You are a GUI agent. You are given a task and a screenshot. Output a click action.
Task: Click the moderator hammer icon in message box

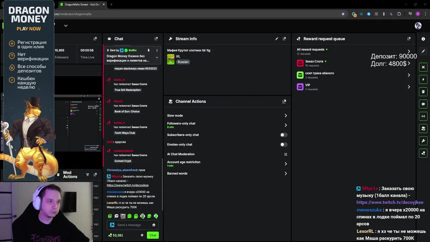click(x=112, y=225)
